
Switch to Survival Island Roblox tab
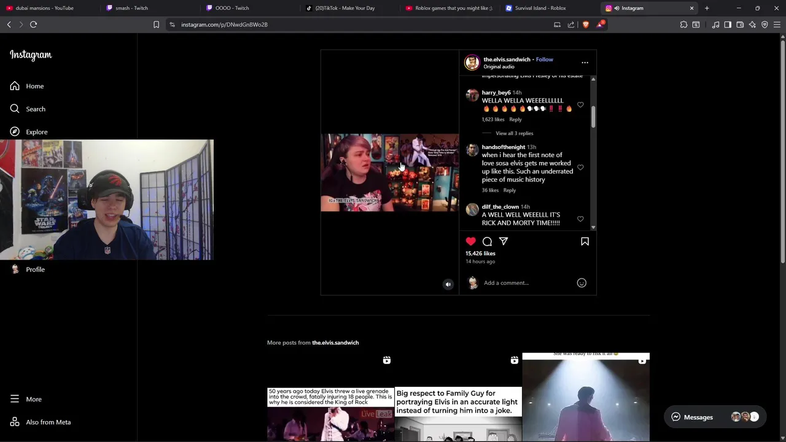click(x=550, y=8)
